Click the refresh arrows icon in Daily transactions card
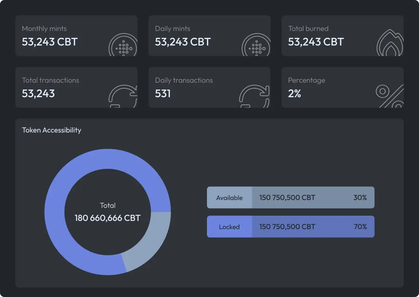 pyautogui.click(x=254, y=96)
